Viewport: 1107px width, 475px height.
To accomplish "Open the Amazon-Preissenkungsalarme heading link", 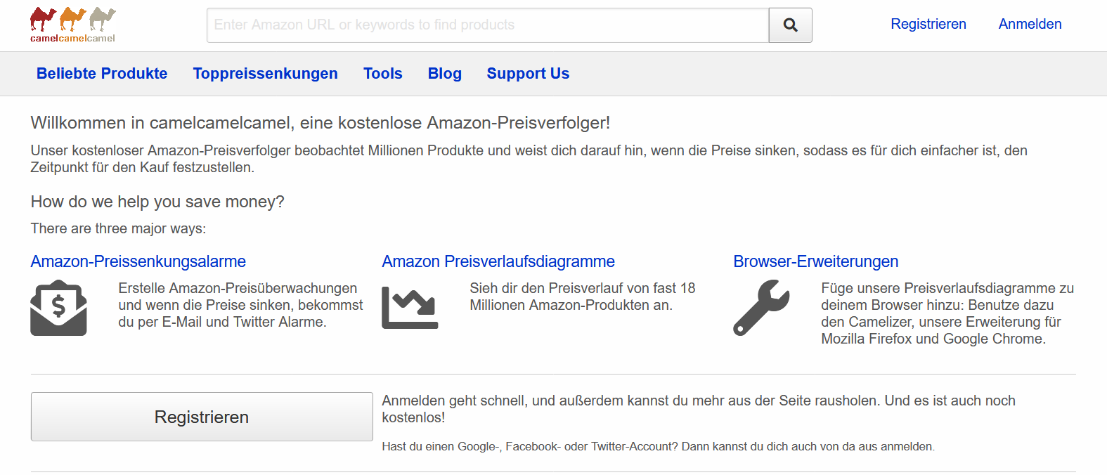I will coord(138,261).
